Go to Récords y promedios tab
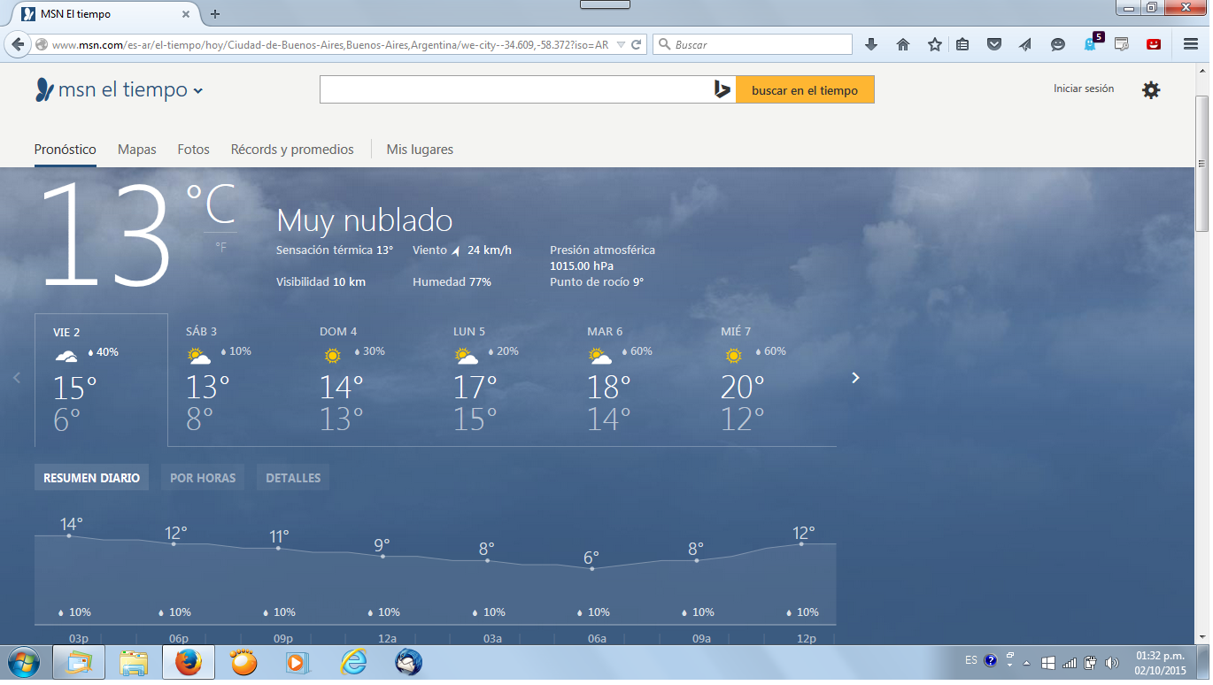Image resolution: width=1213 pixels, height=685 pixels. (292, 150)
